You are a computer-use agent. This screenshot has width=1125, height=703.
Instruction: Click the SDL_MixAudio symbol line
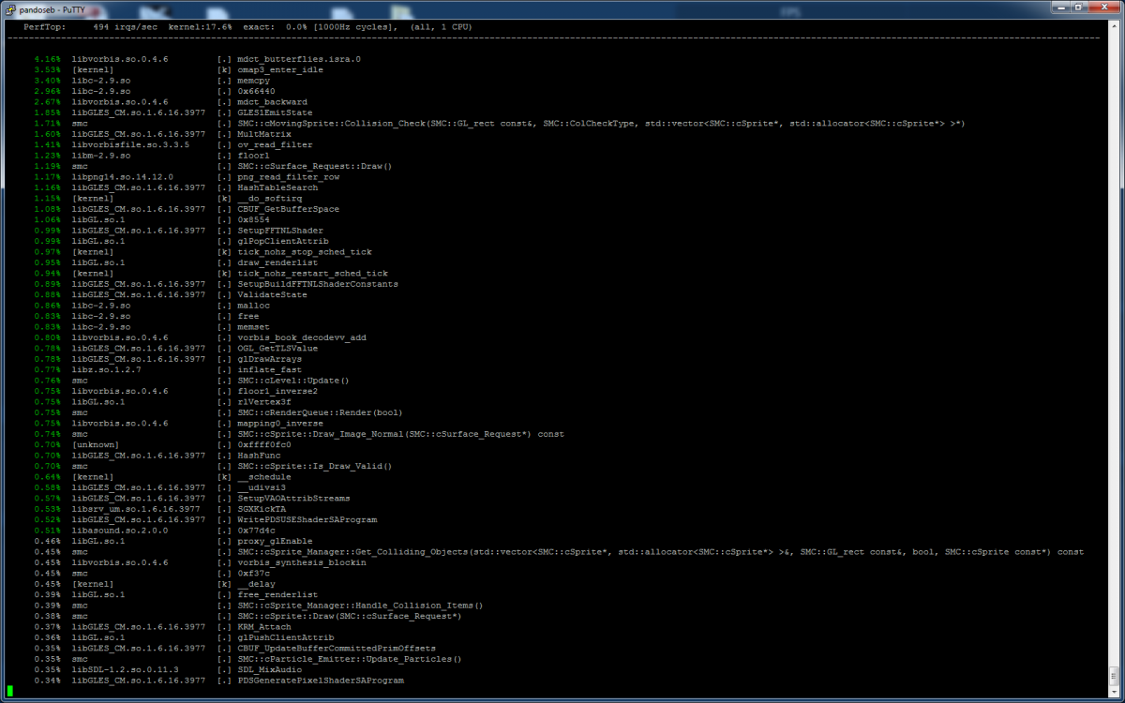pyautogui.click(x=269, y=669)
